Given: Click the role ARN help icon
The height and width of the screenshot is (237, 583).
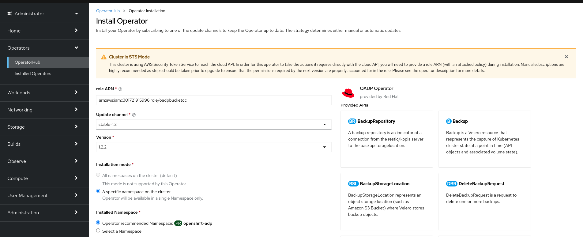Looking at the screenshot, I should point(120,89).
